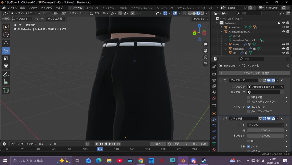
Task: Open the Object properties tab
Action: coord(214,114)
